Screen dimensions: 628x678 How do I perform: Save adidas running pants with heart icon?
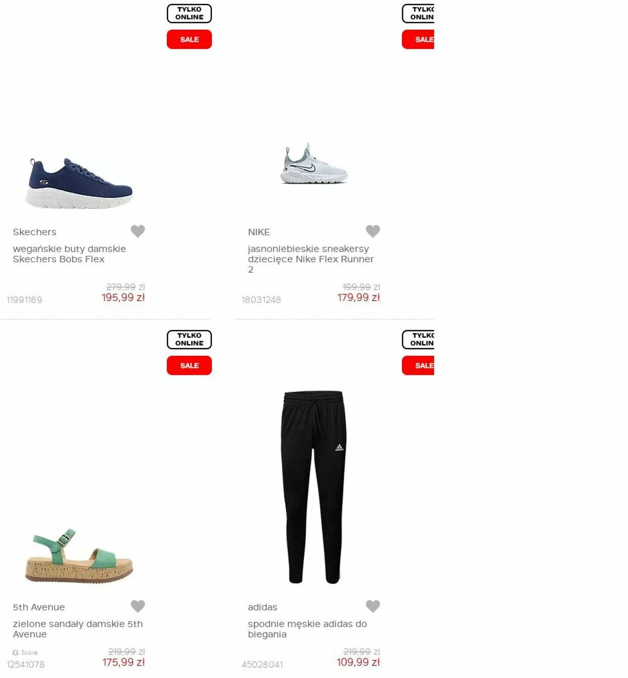point(373,606)
